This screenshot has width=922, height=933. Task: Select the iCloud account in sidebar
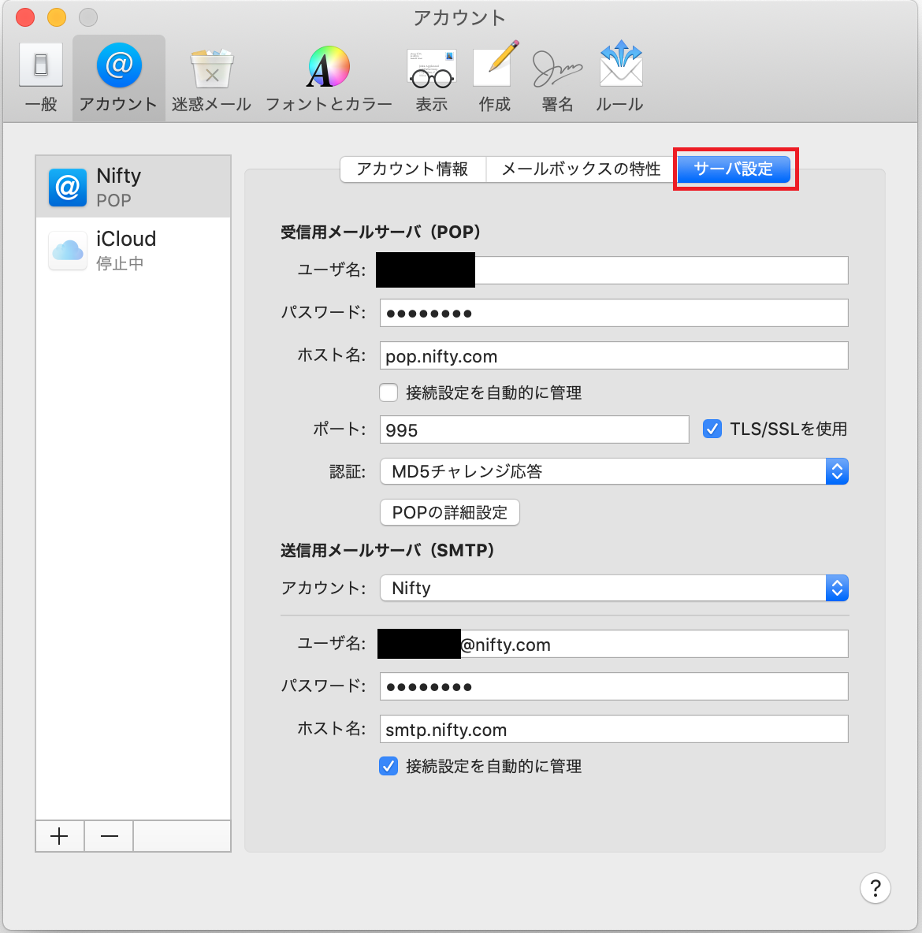click(133, 250)
